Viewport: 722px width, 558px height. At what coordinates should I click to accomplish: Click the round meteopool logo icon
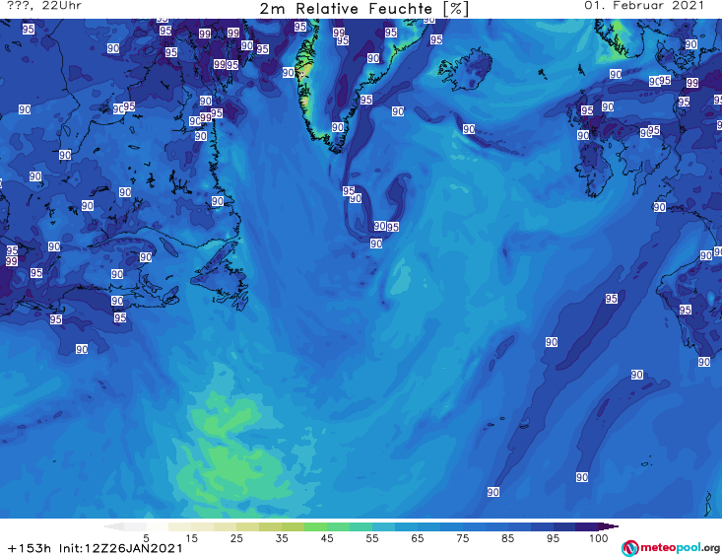[629, 548]
